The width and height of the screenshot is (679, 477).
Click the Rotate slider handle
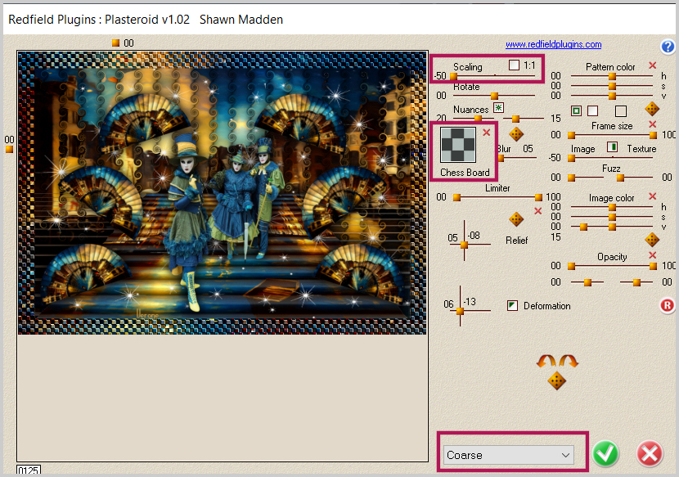494,96
